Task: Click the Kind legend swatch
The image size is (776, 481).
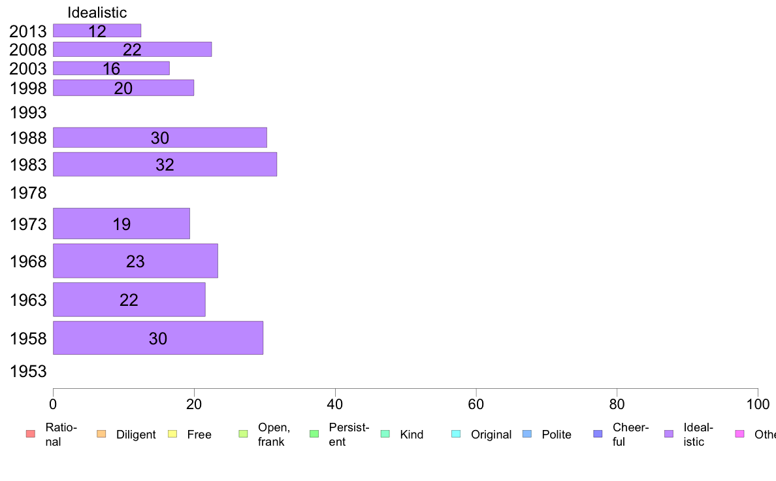Action: 385,434
